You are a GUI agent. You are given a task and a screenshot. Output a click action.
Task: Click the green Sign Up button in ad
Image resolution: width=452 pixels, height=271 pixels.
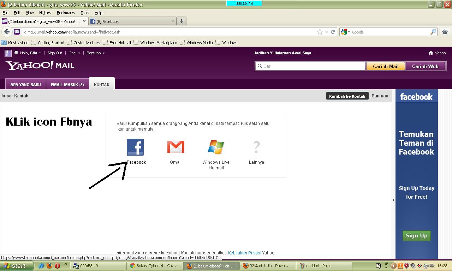pos(417,235)
